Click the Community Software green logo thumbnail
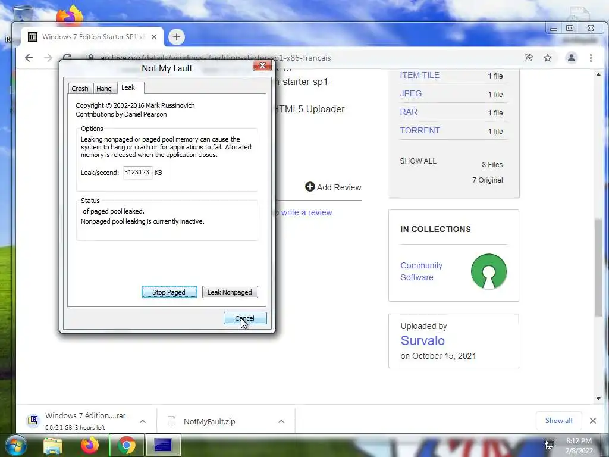The width and height of the screenshot is (609, 457). [489, 271]
